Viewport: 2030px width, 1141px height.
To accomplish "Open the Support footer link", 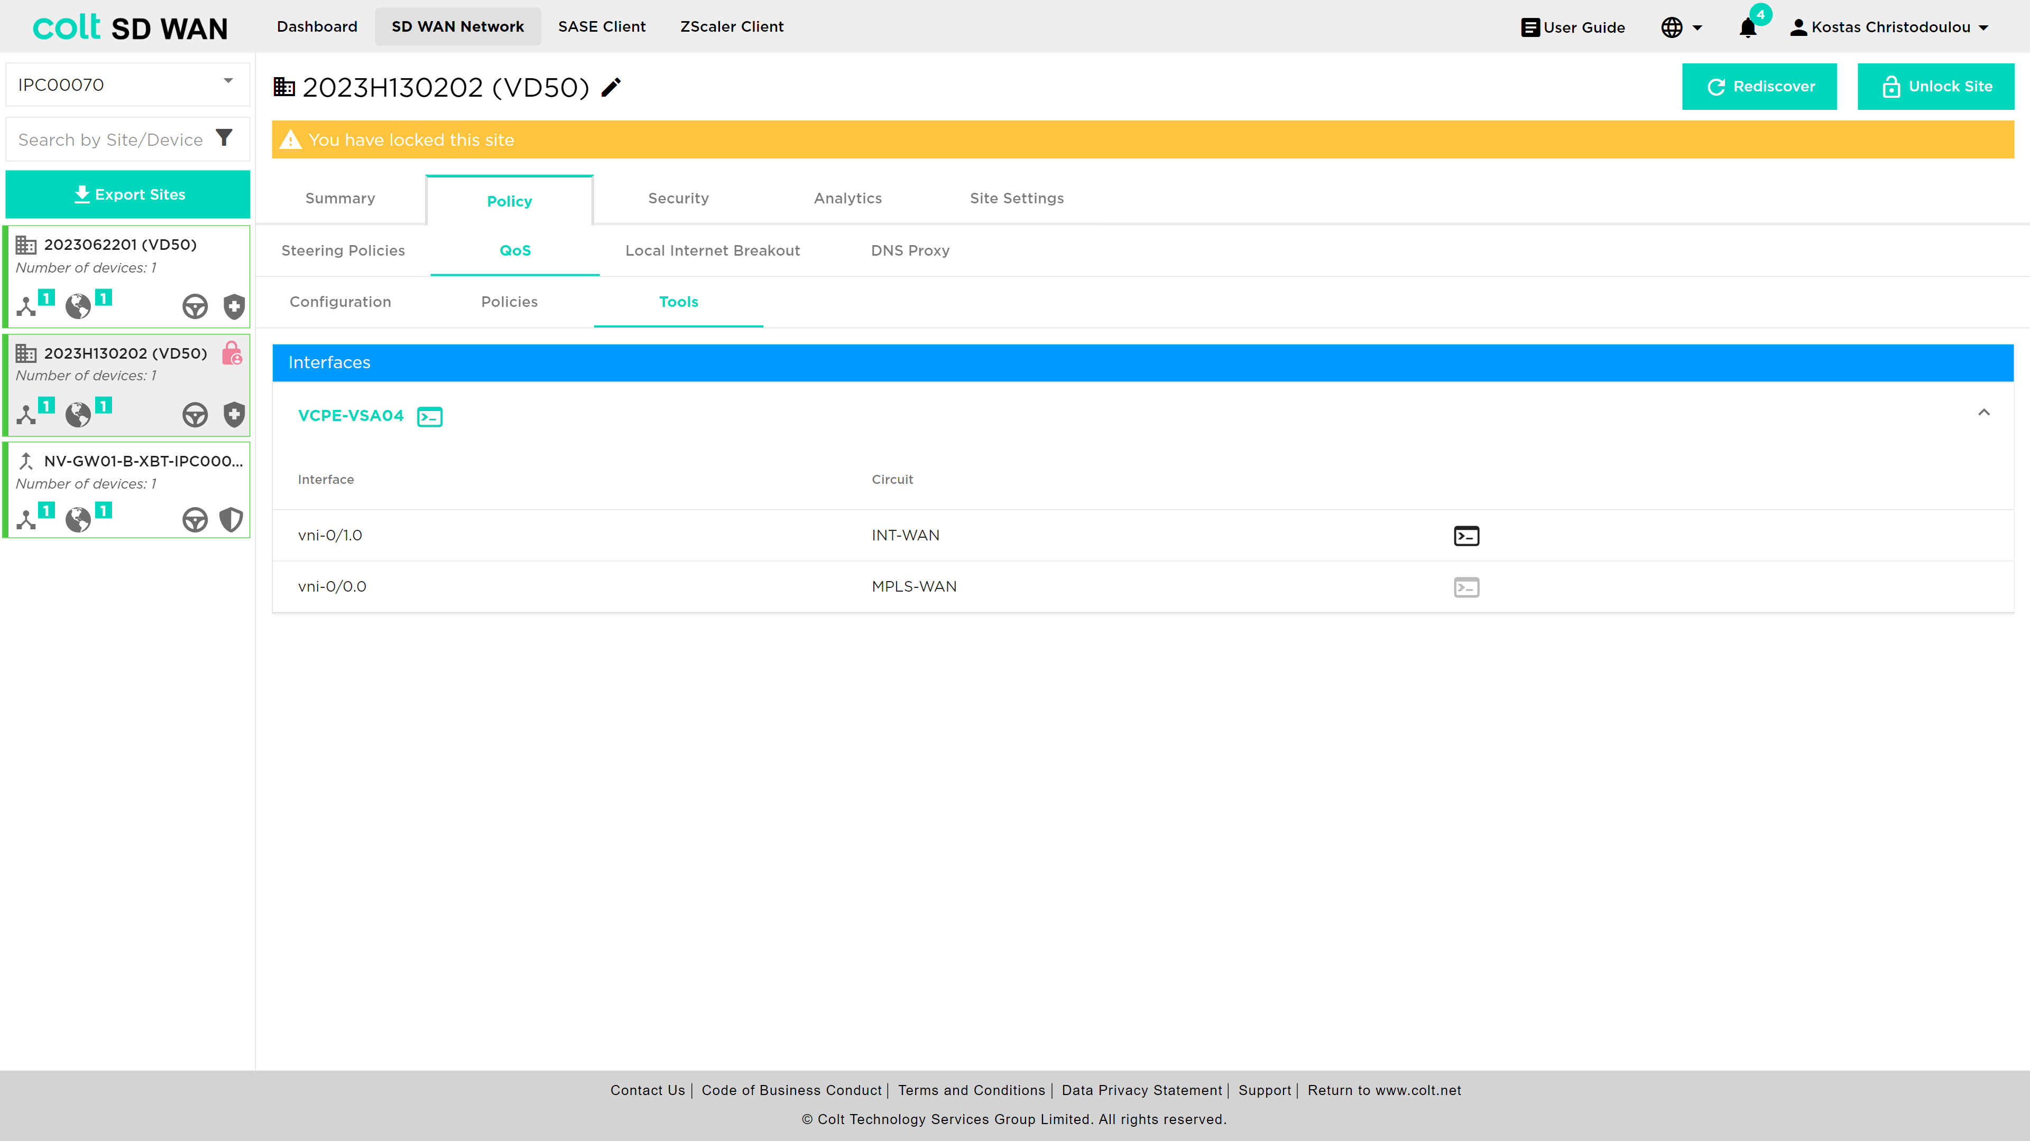I will coord(1265,1090).
